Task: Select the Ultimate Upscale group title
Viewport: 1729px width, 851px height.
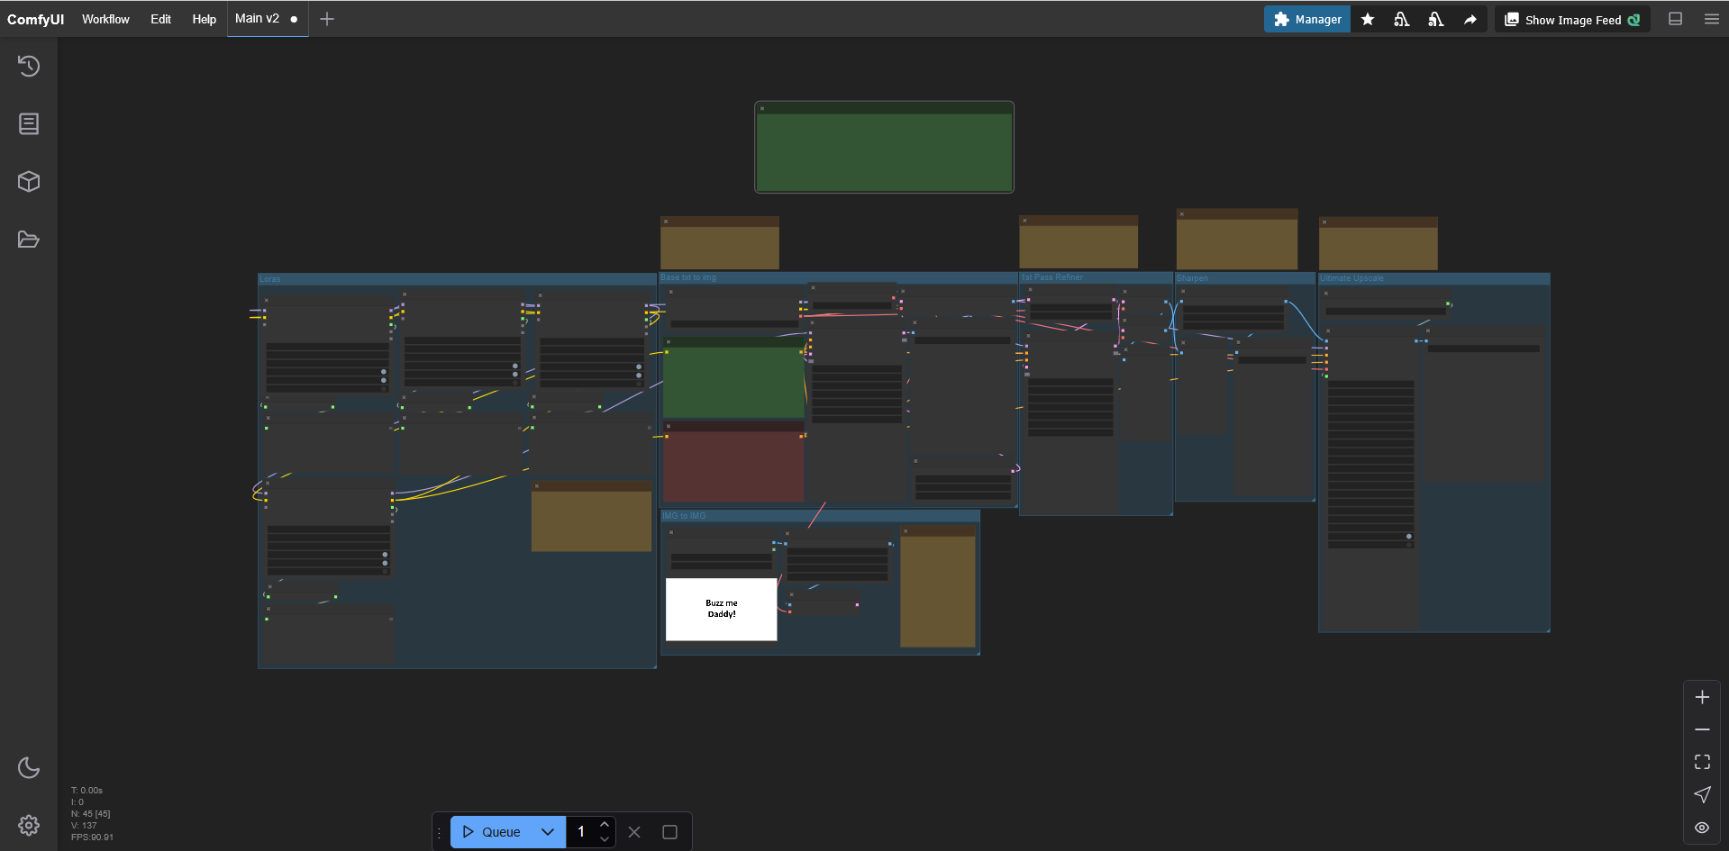Action: (1351, 278)
